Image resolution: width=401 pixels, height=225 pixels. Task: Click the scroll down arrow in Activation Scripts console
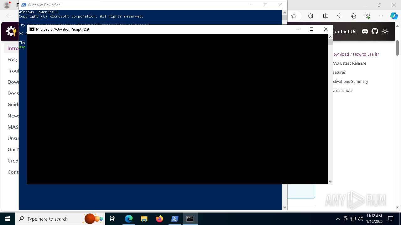click(330, 181)
